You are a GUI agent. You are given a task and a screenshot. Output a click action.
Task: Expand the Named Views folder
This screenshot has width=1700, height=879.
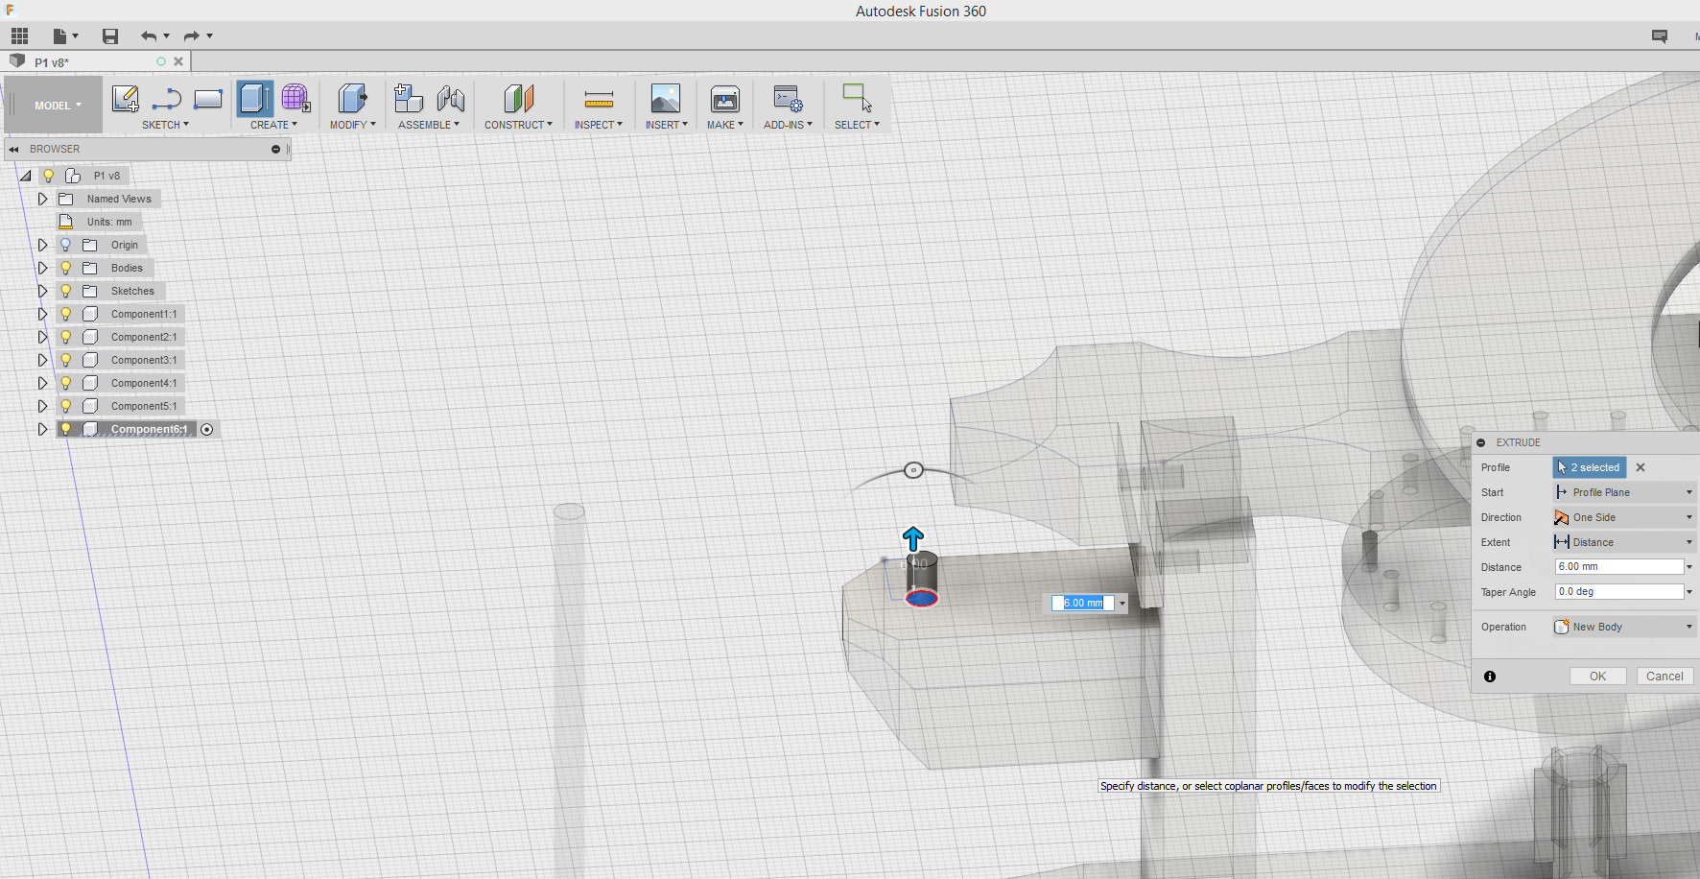(42, 199)
